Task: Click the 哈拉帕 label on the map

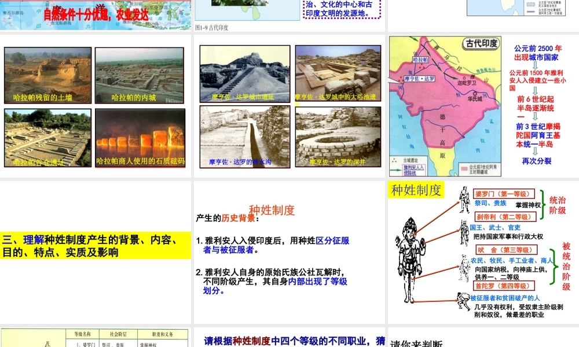Action: (x=420, y=60)
